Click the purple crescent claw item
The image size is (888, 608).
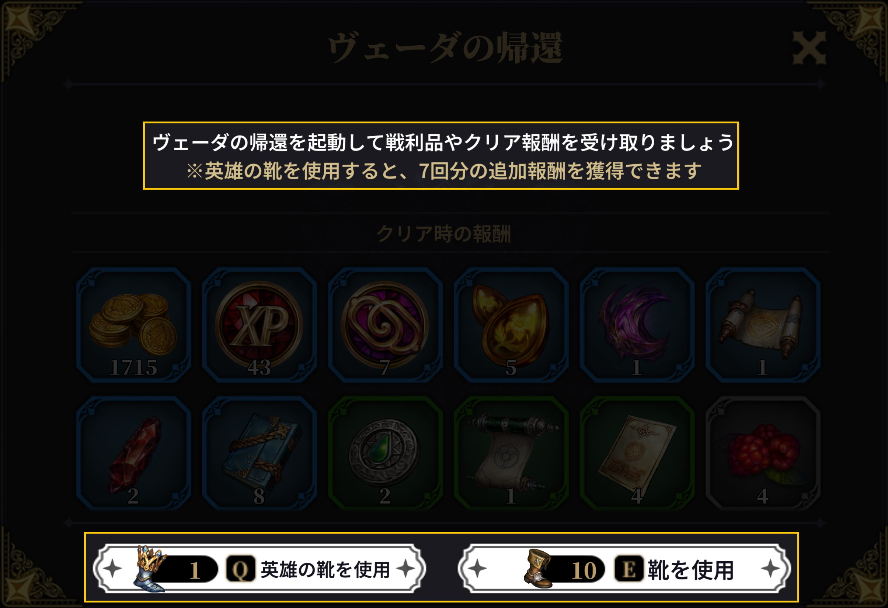coord(637,325)
